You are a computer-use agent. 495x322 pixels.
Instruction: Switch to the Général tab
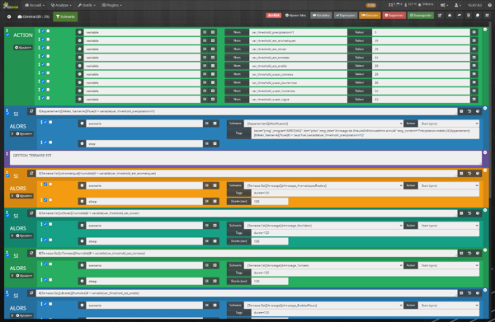click(x=34, y=16)
